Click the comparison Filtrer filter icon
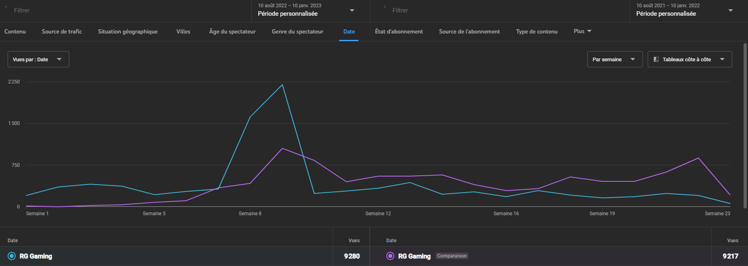This screenshot has width=748, height=266. (385, 7)
